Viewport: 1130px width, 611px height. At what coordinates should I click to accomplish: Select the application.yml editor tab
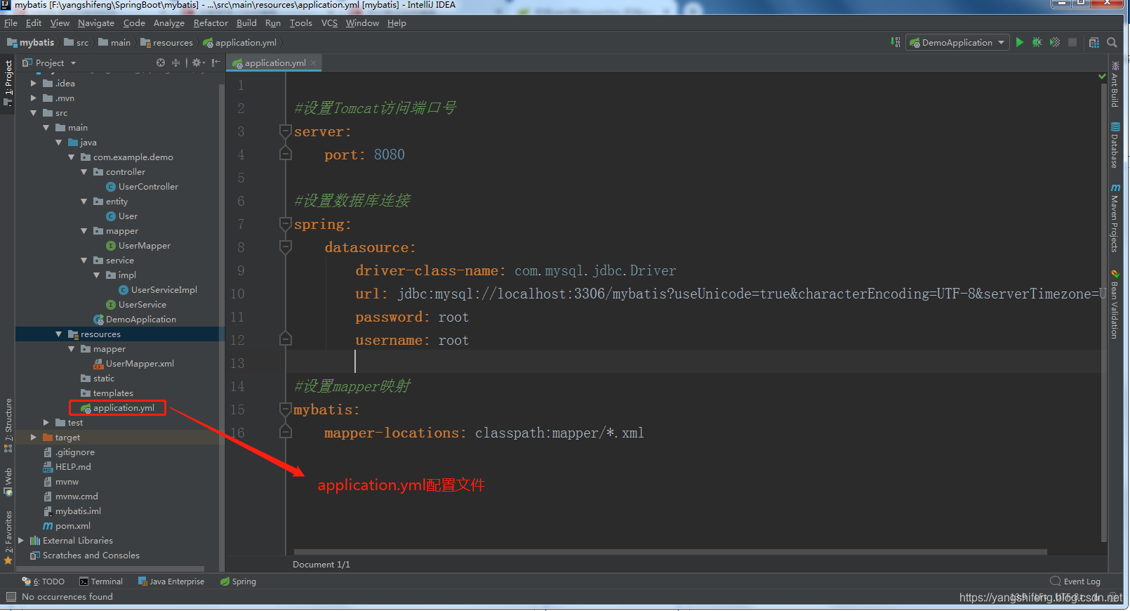274,63
